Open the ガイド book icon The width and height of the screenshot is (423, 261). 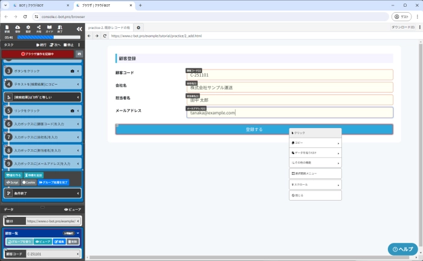coord(50,28)
